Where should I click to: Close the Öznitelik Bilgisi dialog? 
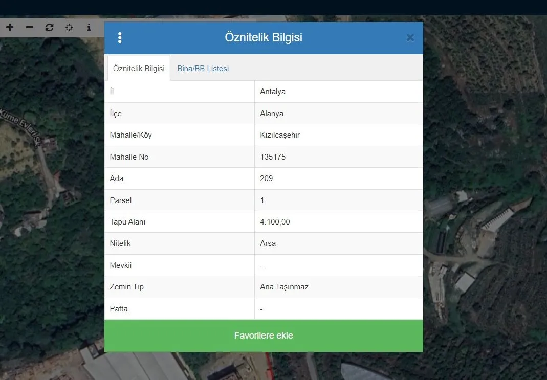(x=410, y=38)
